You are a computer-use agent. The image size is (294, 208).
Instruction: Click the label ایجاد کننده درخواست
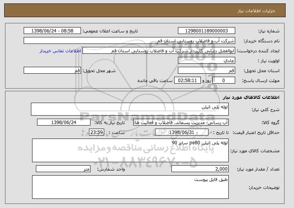click(x=258, y=51)
